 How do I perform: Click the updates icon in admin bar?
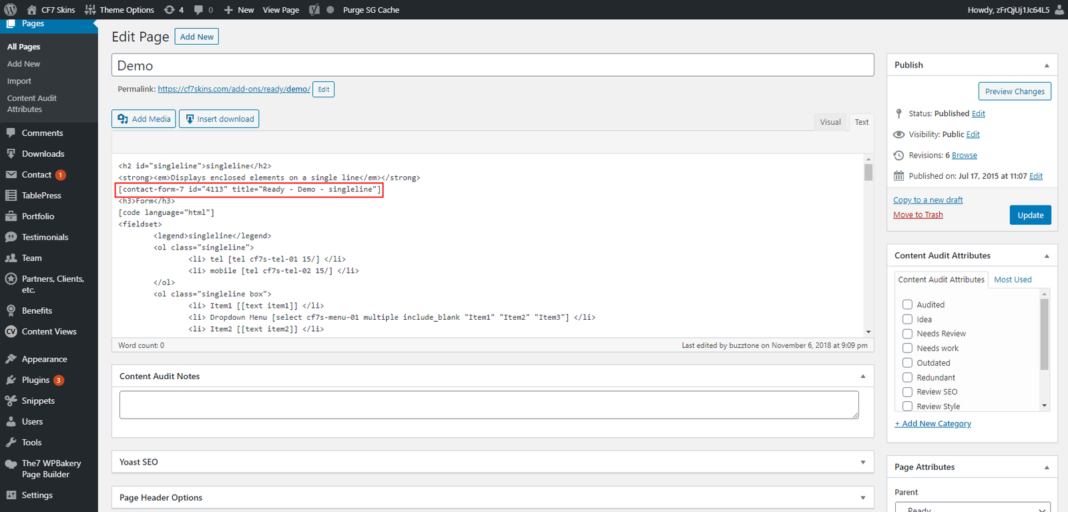coord(170,10)
